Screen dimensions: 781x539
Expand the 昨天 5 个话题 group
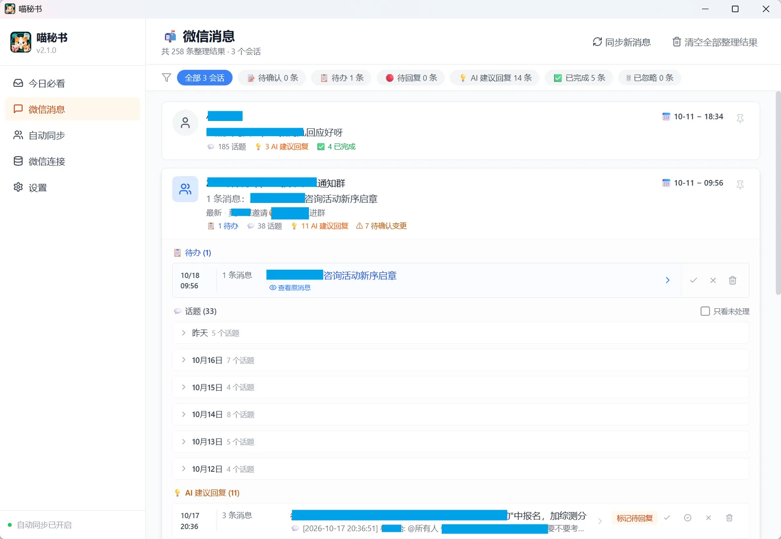(x=460, y=333)
